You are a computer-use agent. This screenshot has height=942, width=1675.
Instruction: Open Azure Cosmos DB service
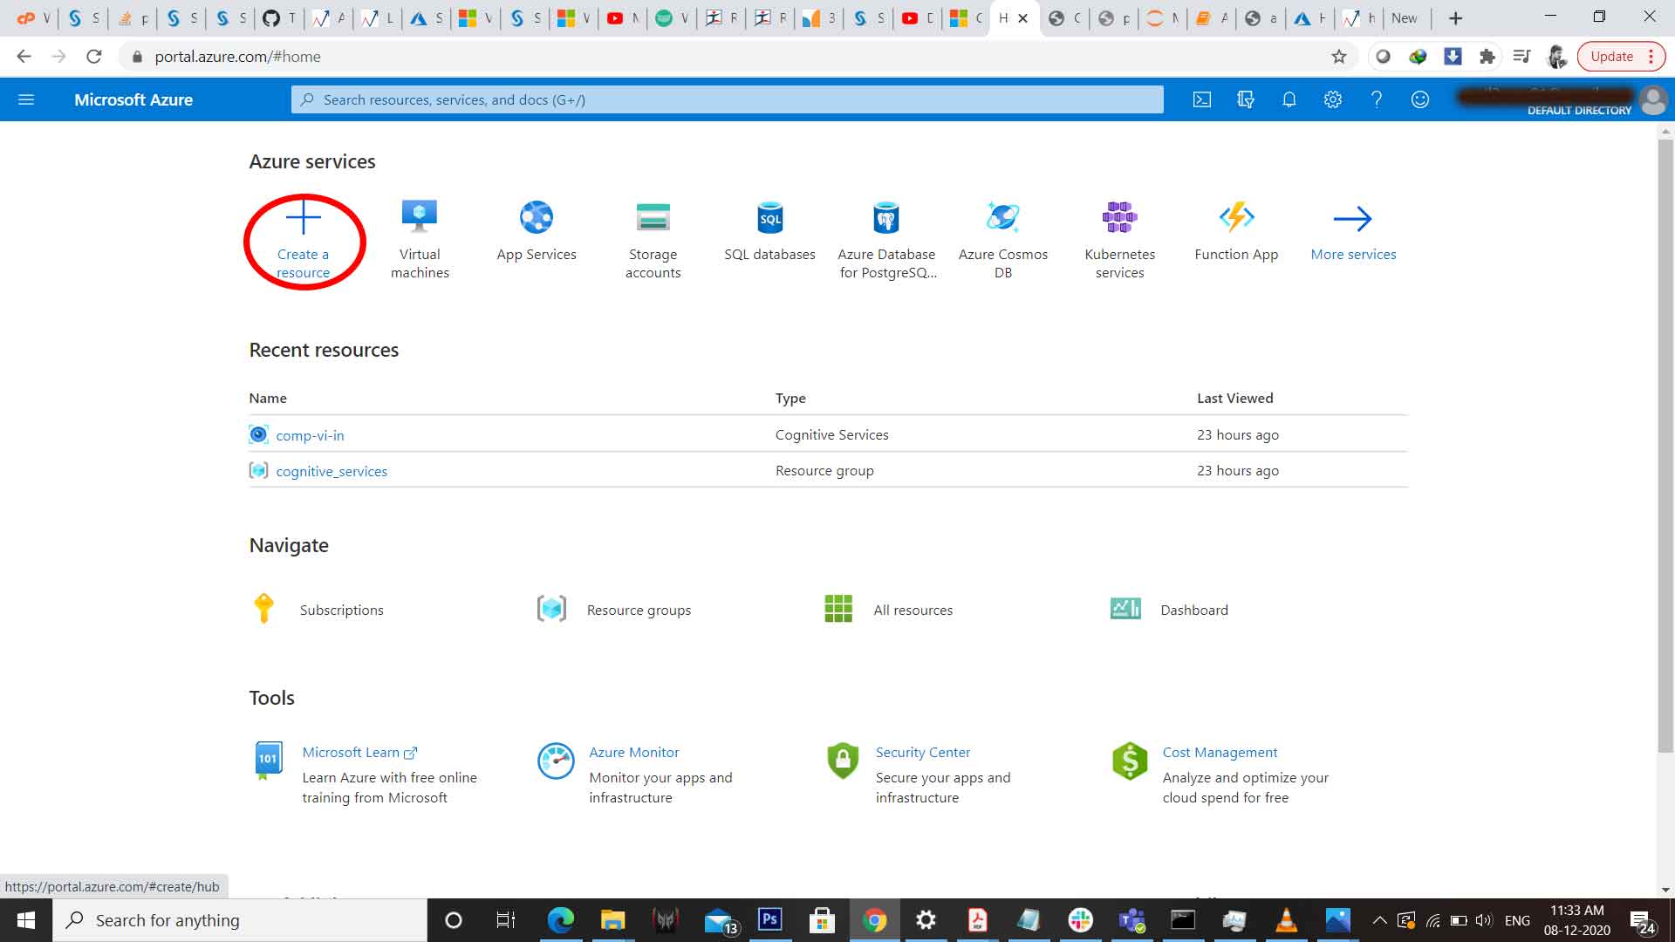click(x=1003, y=239)
